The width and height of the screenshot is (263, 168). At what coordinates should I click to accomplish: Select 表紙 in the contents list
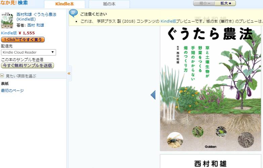(5, 83)
